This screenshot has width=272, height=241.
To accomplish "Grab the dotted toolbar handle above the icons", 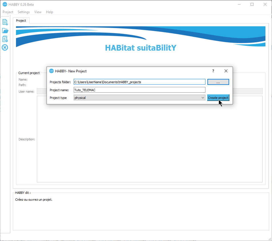I will [x=5, y=17].
